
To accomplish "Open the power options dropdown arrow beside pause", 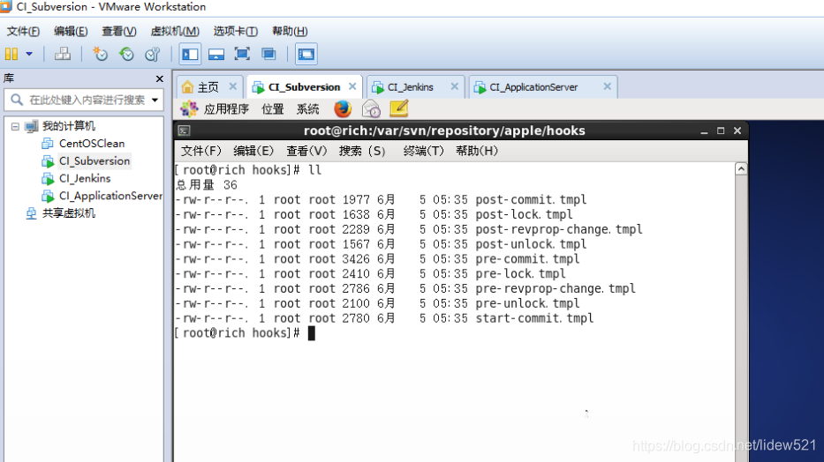I will 29,54.
